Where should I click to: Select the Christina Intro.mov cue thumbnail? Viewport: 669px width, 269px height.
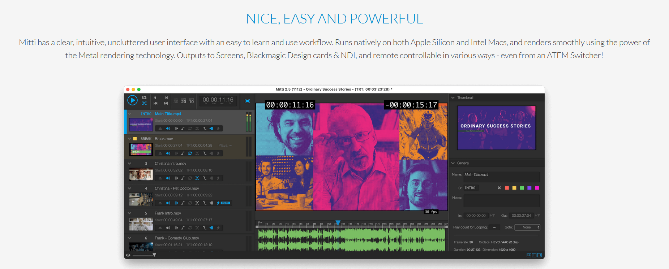pos(141,174)
